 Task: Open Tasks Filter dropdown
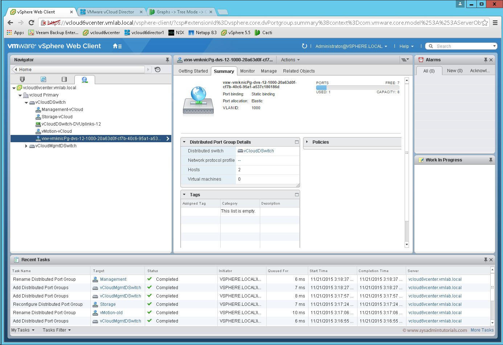click(57, 330)
